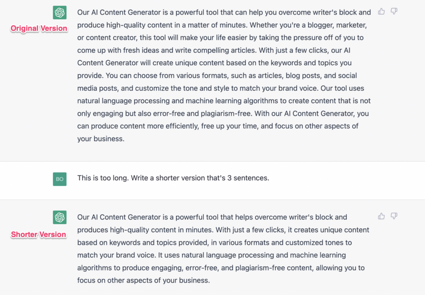Click the feedback icon pair near the first message
This screenshot has width=425, height=295.
tap(387, 12)
